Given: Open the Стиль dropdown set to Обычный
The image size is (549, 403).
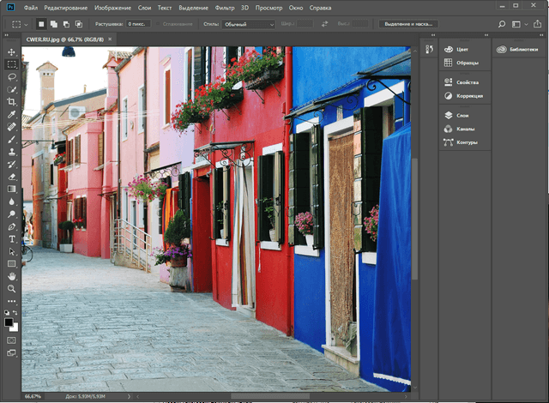Looking at the screenshot, I should tap(249, 24).
